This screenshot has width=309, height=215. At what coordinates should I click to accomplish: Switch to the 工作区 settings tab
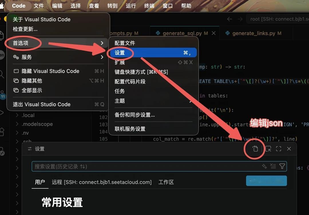click(166, 182)
